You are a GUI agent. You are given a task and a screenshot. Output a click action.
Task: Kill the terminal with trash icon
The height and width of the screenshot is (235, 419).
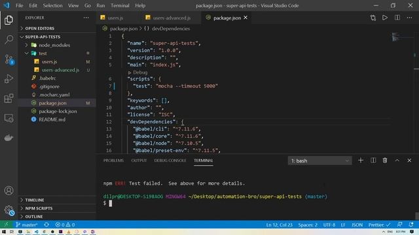pyautogui.click(x=385, y=161)
